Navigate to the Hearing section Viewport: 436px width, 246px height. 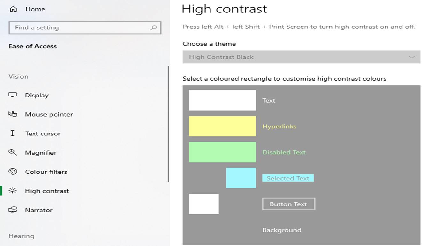click(21, 236)
